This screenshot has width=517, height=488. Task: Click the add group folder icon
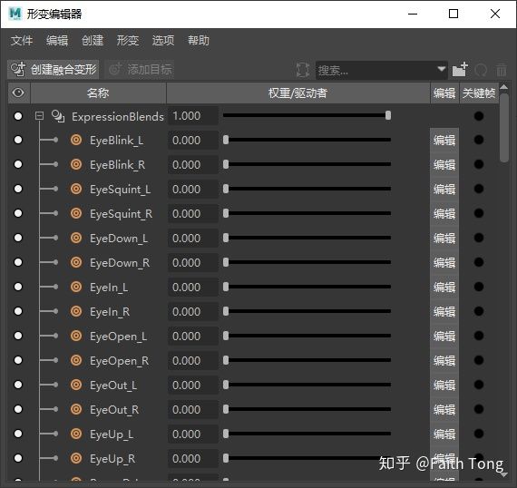(460, 69)
